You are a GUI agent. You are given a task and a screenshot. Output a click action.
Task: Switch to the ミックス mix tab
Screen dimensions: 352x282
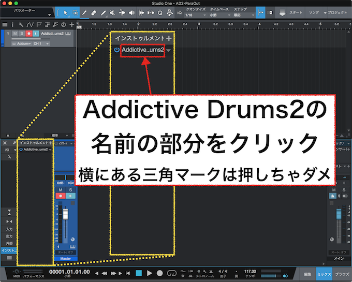coord(324,274)
